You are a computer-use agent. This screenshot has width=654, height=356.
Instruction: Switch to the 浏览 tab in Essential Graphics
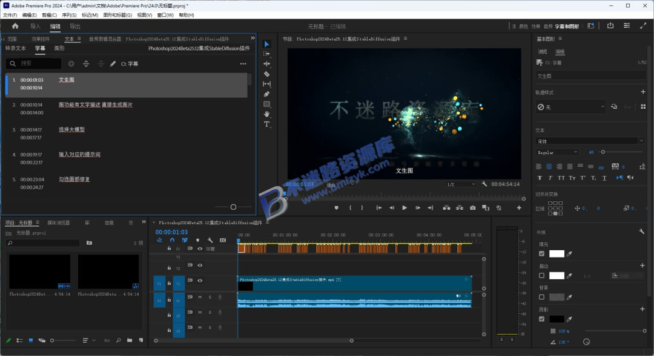(542, 51)
